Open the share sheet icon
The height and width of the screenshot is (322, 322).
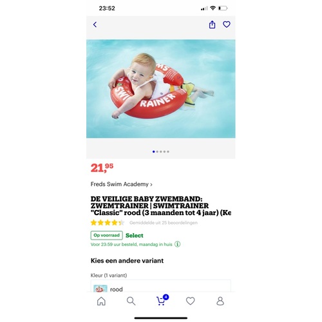[x=212, y=24]
